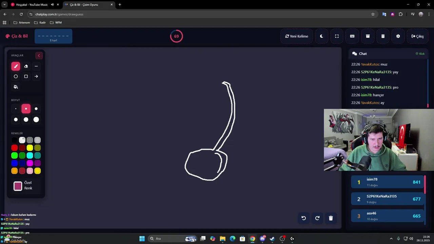
Task: Open the tab search dropdown
Action: 4,5
